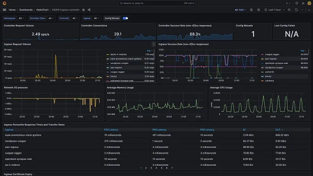Open the Add panel dropdown
Screen dimensions: 313x176
click(x=240, y=10)
